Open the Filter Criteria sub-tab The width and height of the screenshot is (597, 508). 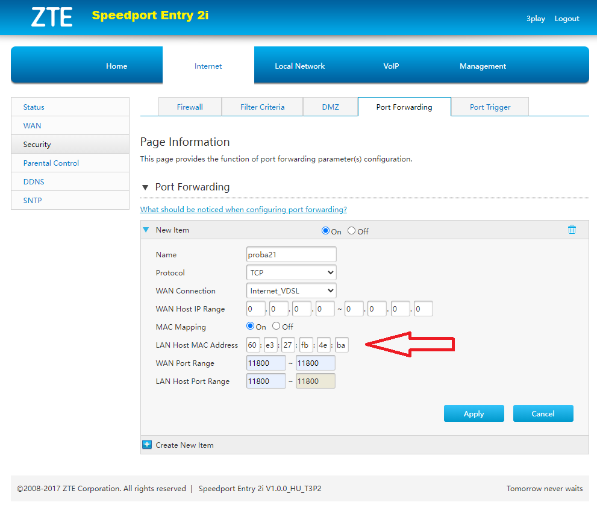click(262, 107)
